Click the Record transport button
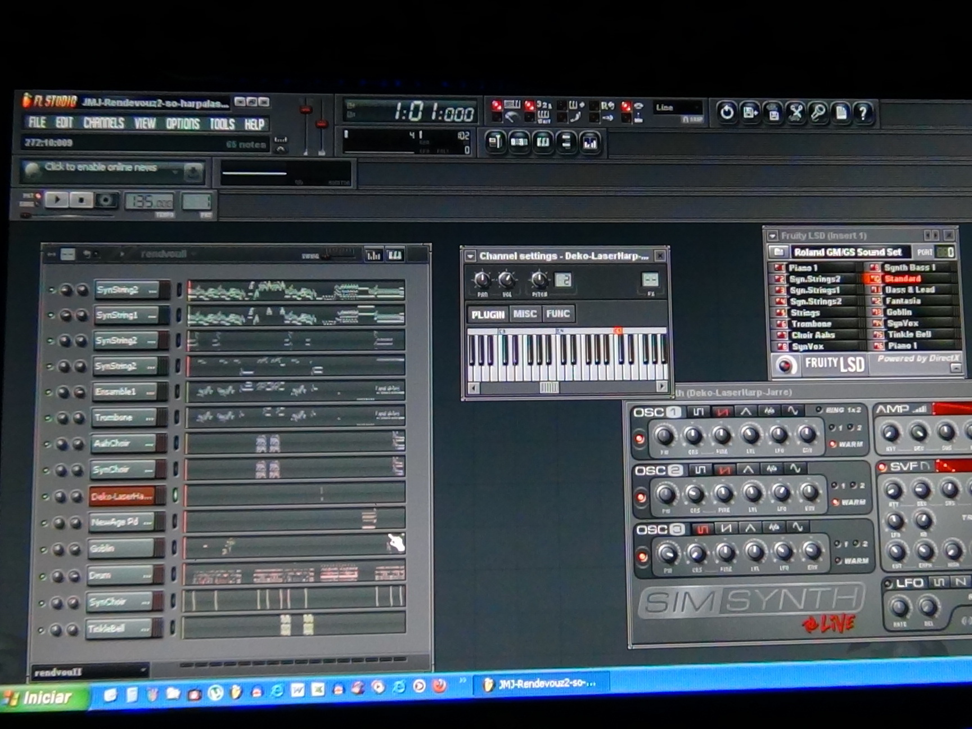This screenshot has width=972, height=729. (105, 200)
